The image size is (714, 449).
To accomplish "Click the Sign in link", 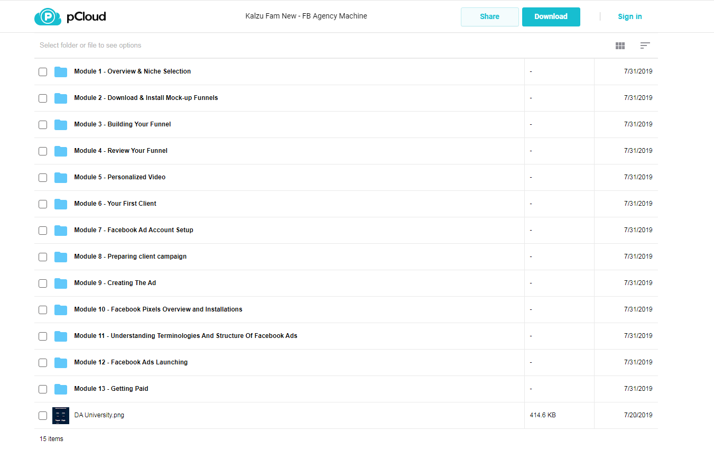I will pyautogui.click(x=630, y=17).
